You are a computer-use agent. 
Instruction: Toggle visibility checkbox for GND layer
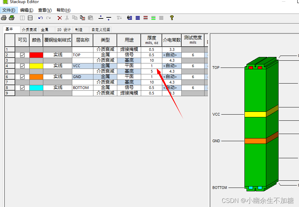point(22,77)
